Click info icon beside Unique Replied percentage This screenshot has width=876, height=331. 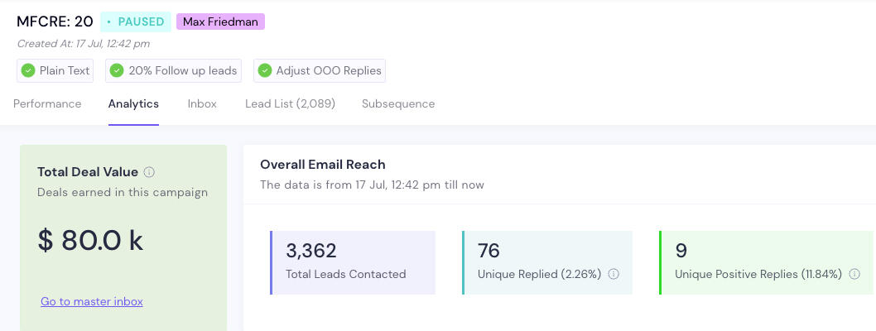614,274
